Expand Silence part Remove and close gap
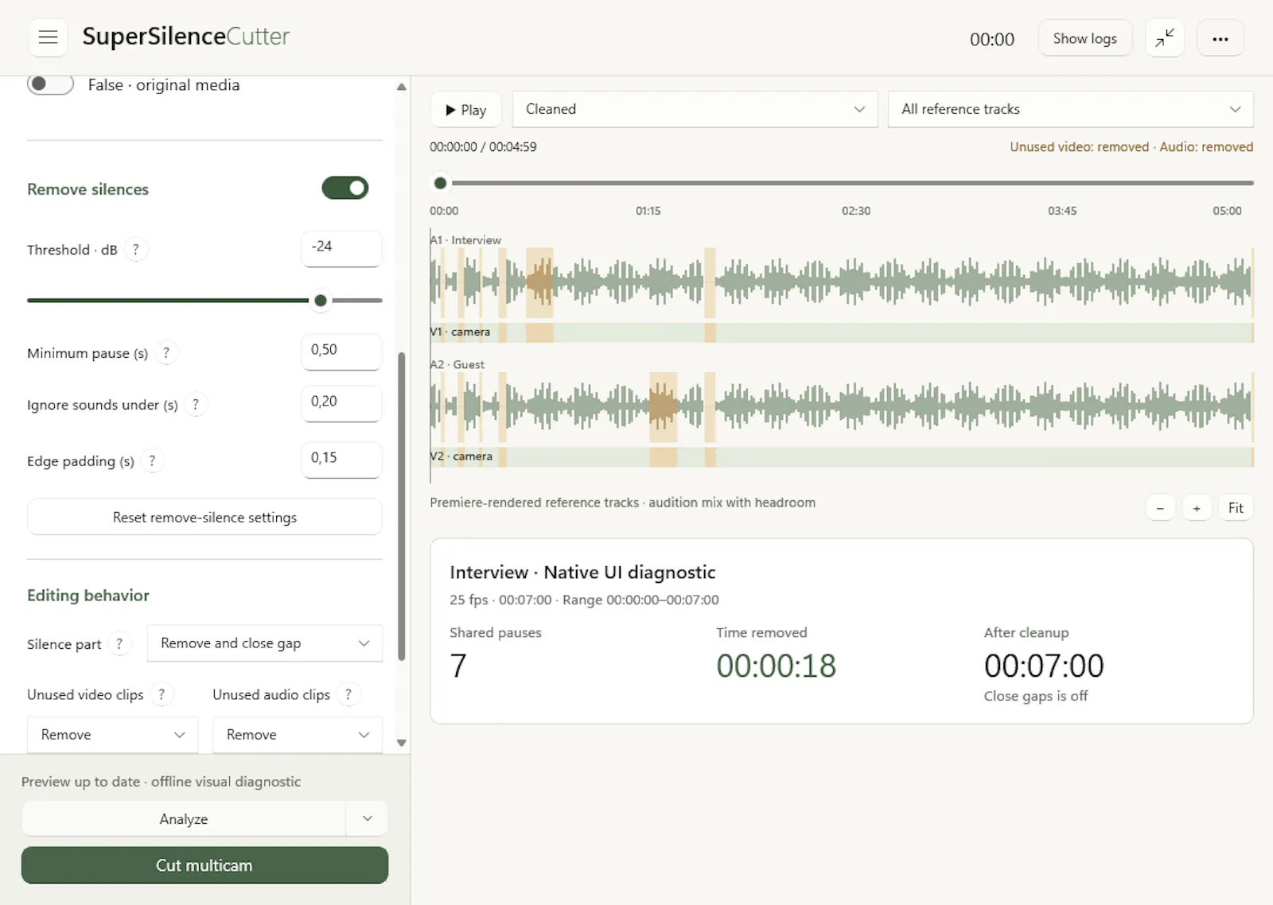Image resolution: width=1273 pixels, height=905 pixels. pyautogui.click(x=265, y=643)
